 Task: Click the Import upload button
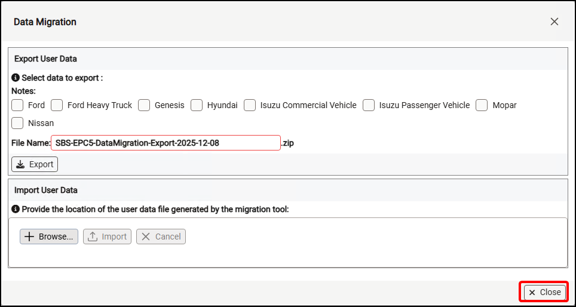click(x=108, y=237)
